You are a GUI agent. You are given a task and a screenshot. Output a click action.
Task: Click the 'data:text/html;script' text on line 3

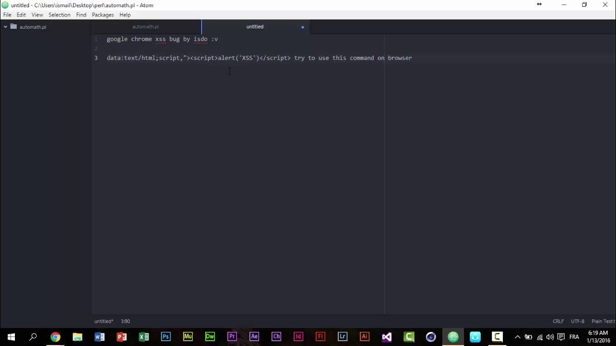pyautogui.click(x=143, y=58)
